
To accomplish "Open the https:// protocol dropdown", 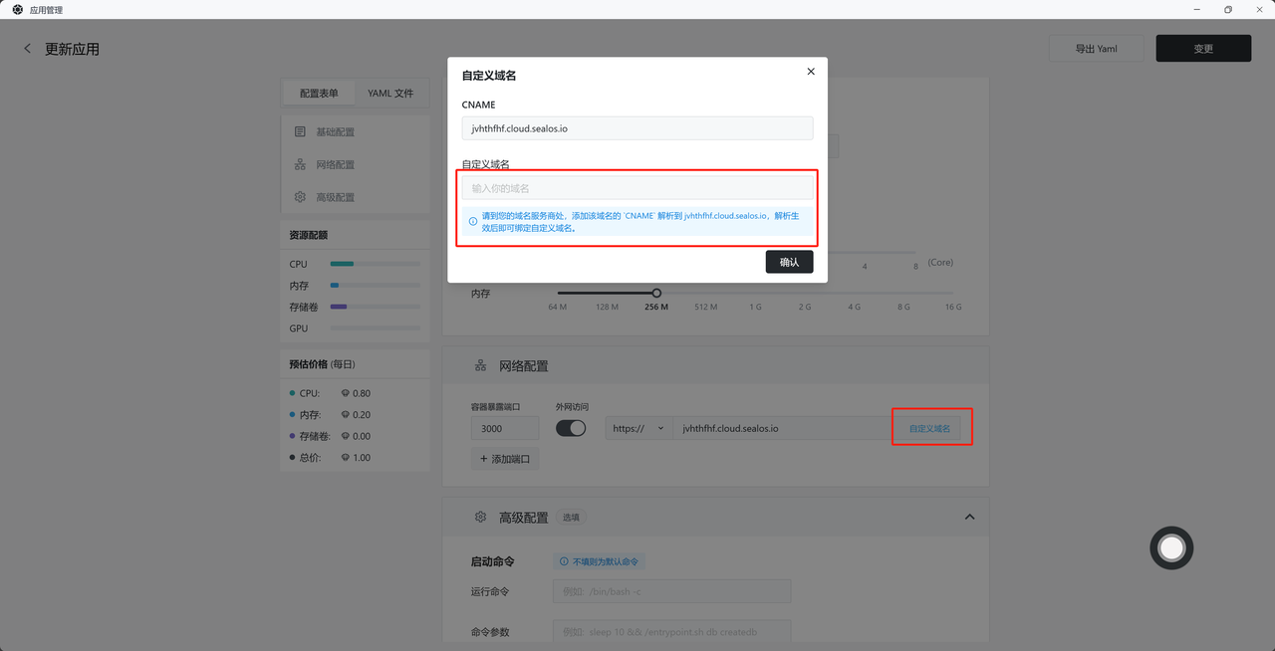I will point(637,428).
